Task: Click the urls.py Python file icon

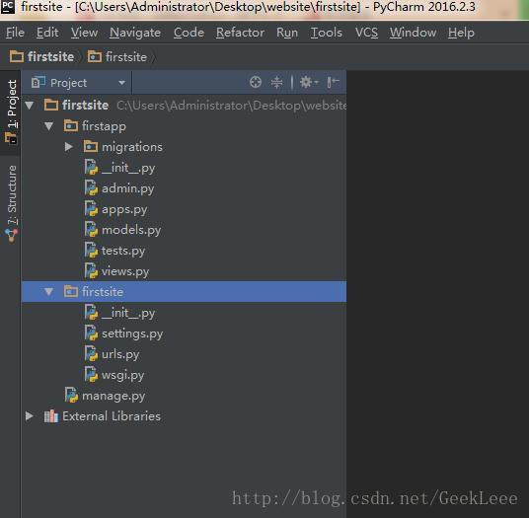Action: tap(91, 354)
